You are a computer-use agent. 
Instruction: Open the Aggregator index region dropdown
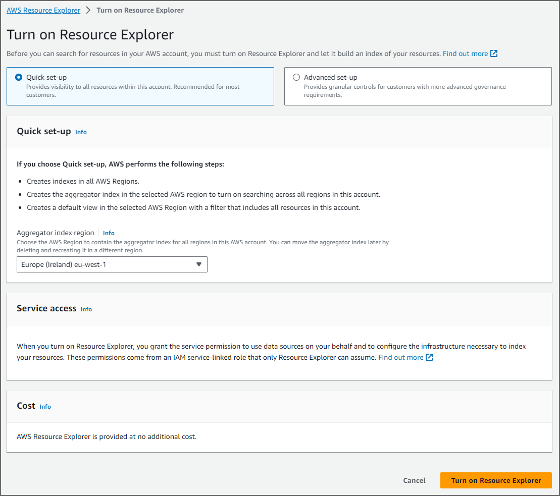point(112,264)
